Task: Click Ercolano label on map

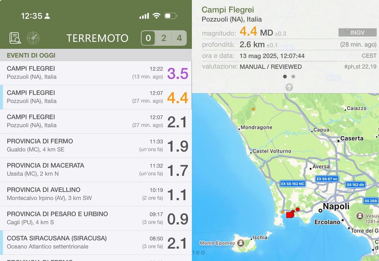Action: coord(327,222)
